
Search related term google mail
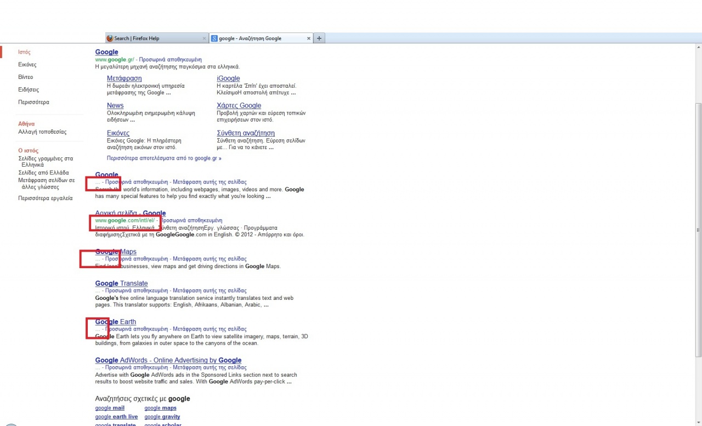pos(110,408)
